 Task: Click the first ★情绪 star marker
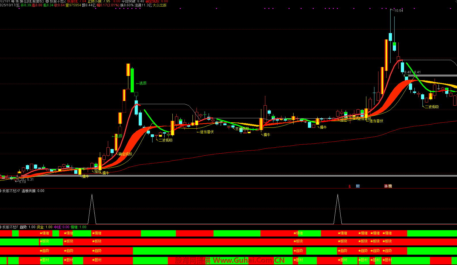point(44,233)
